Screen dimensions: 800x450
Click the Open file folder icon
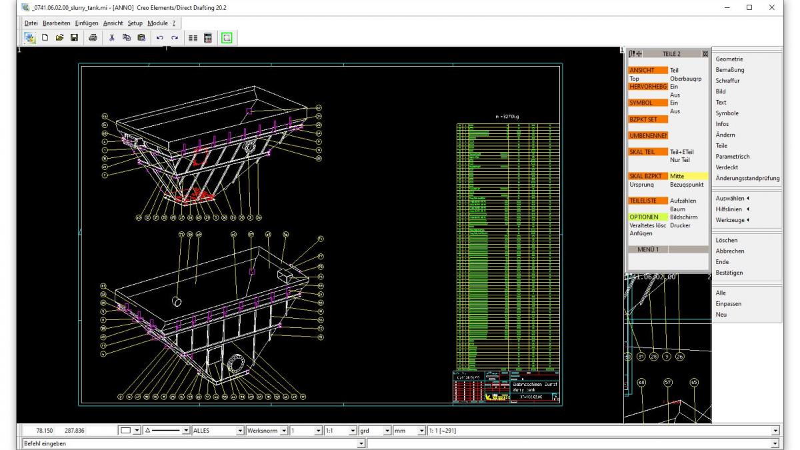pos(59,39)
